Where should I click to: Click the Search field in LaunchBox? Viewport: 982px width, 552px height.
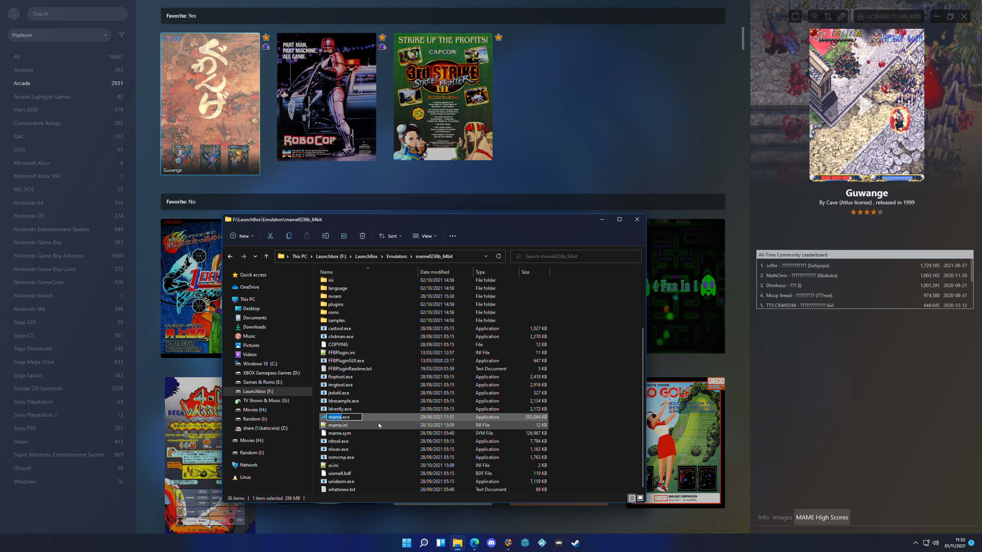coord(77,14)
